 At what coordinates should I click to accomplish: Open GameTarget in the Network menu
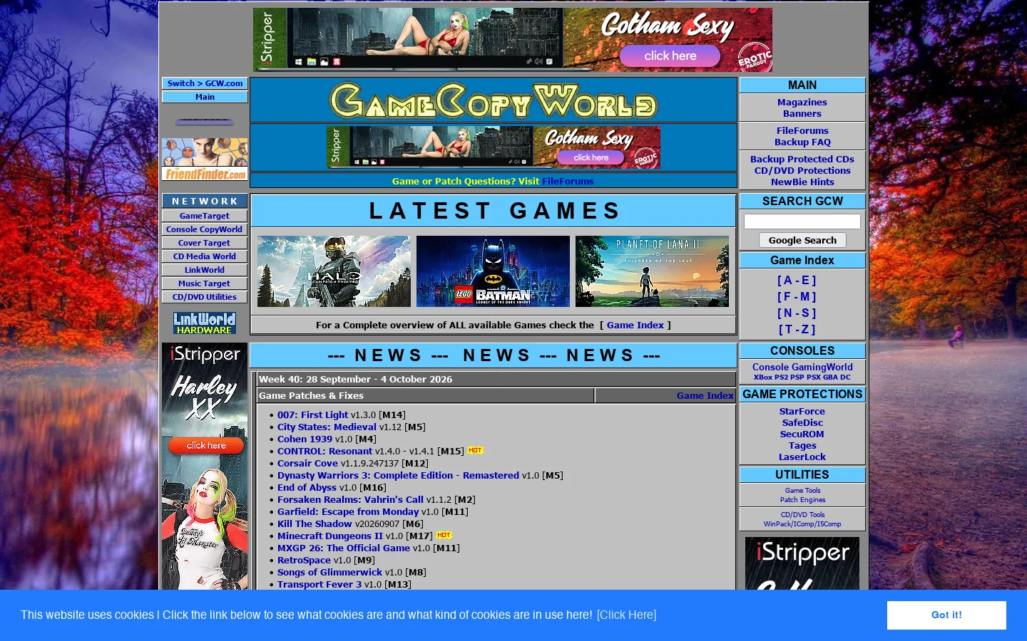[x=205, y=216]
